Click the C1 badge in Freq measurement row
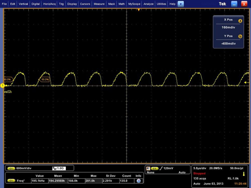Viewport: 251px width, 188px height. pyautogui.click(x=11, y=181)
